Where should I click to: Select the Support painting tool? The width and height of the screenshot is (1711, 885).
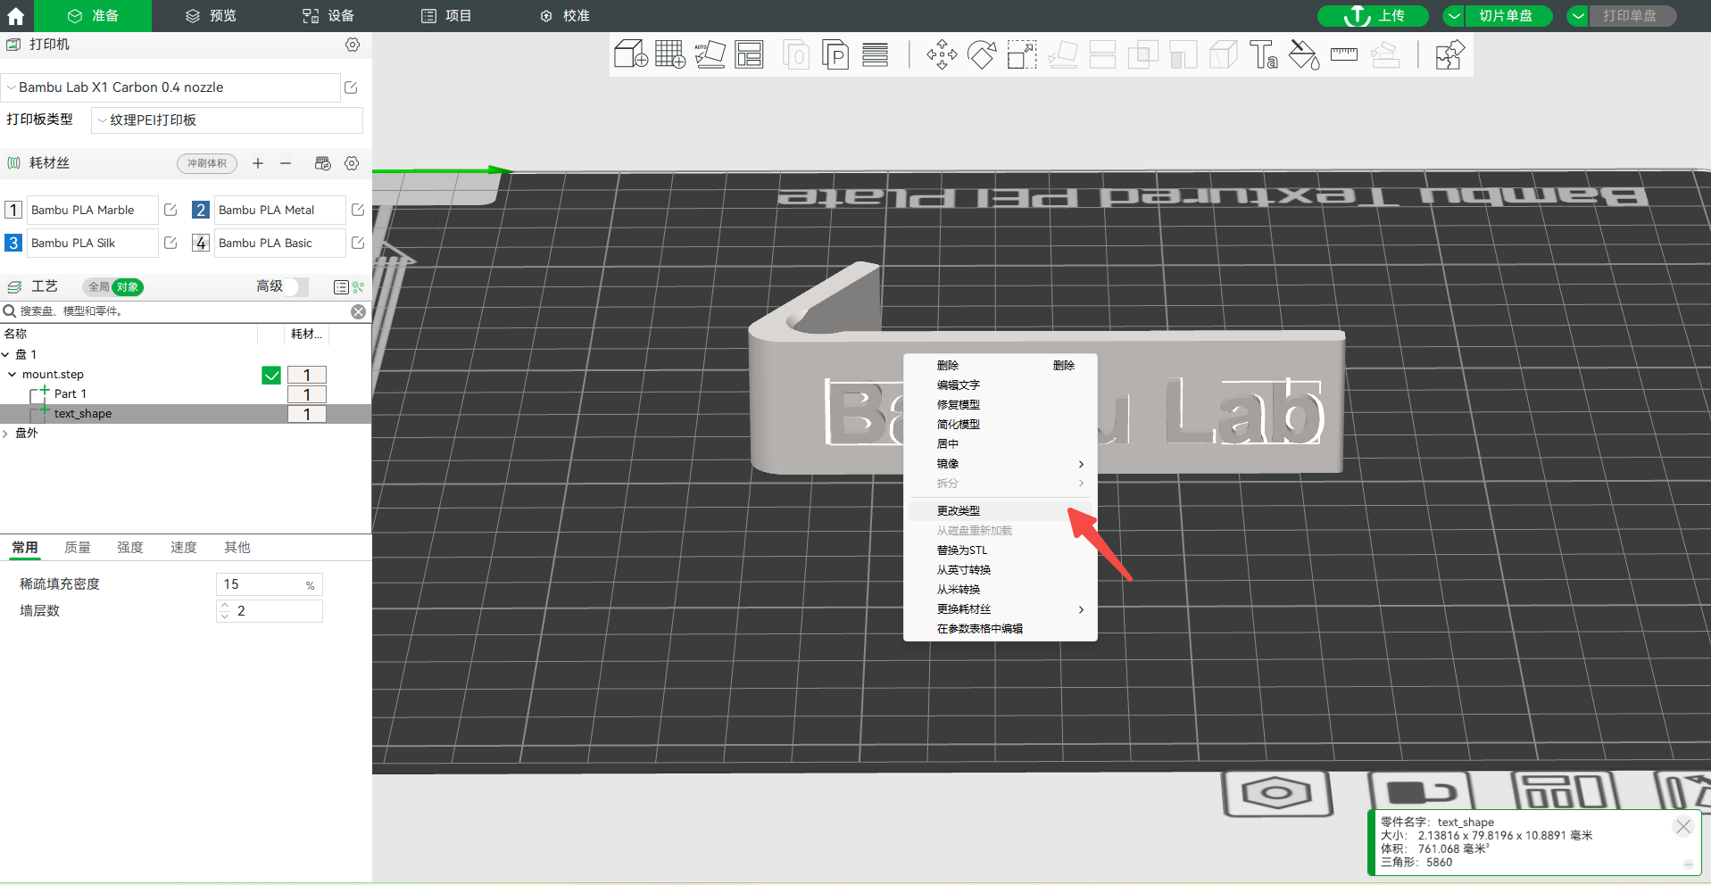pos(1183,54)
